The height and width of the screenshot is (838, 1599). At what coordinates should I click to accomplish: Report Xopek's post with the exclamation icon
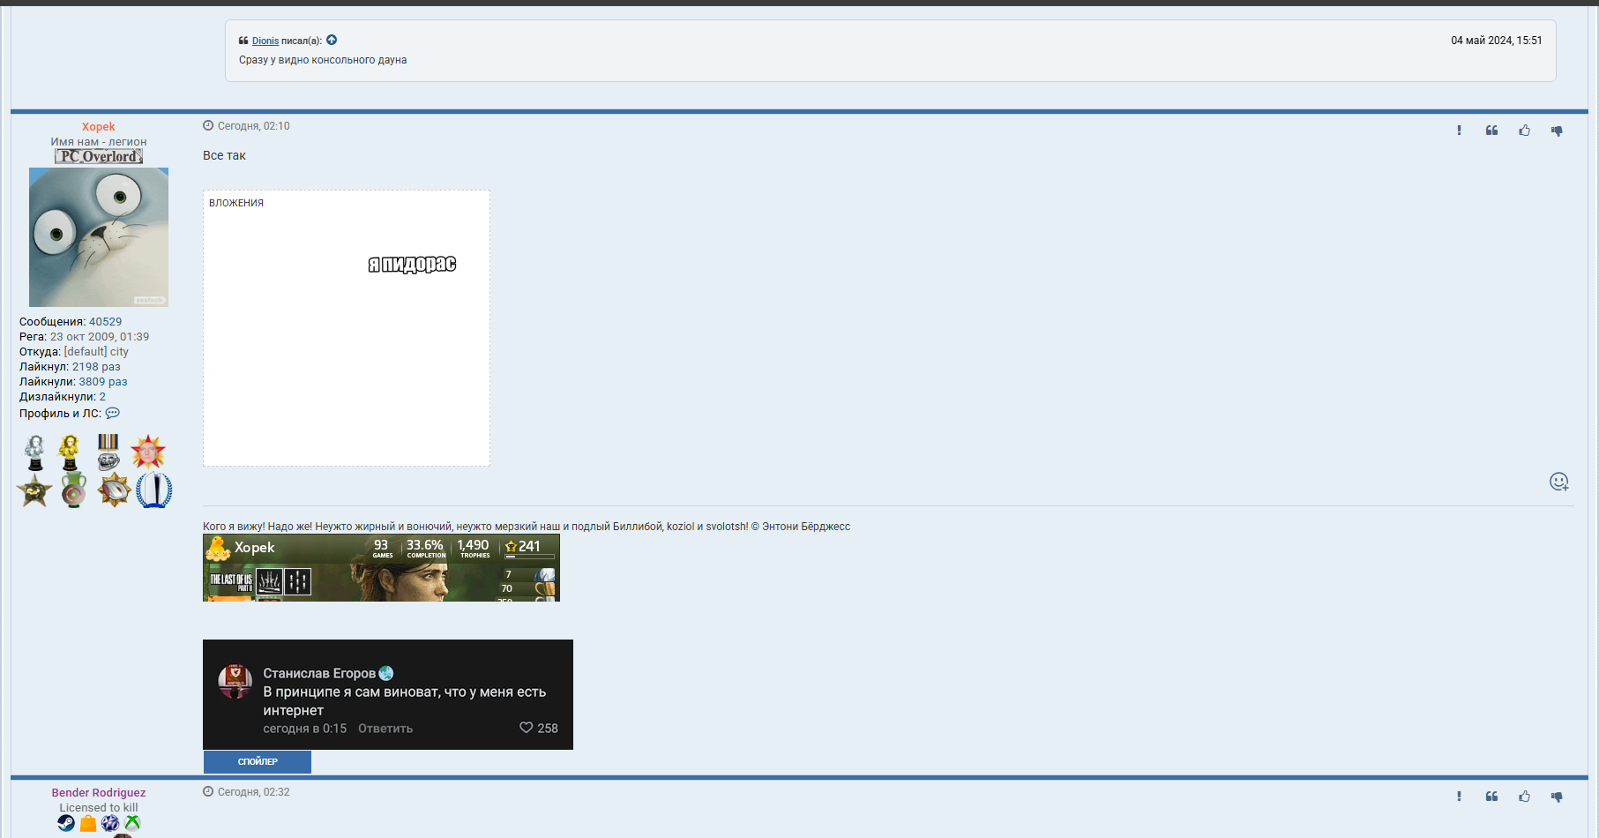[1459, 131]
